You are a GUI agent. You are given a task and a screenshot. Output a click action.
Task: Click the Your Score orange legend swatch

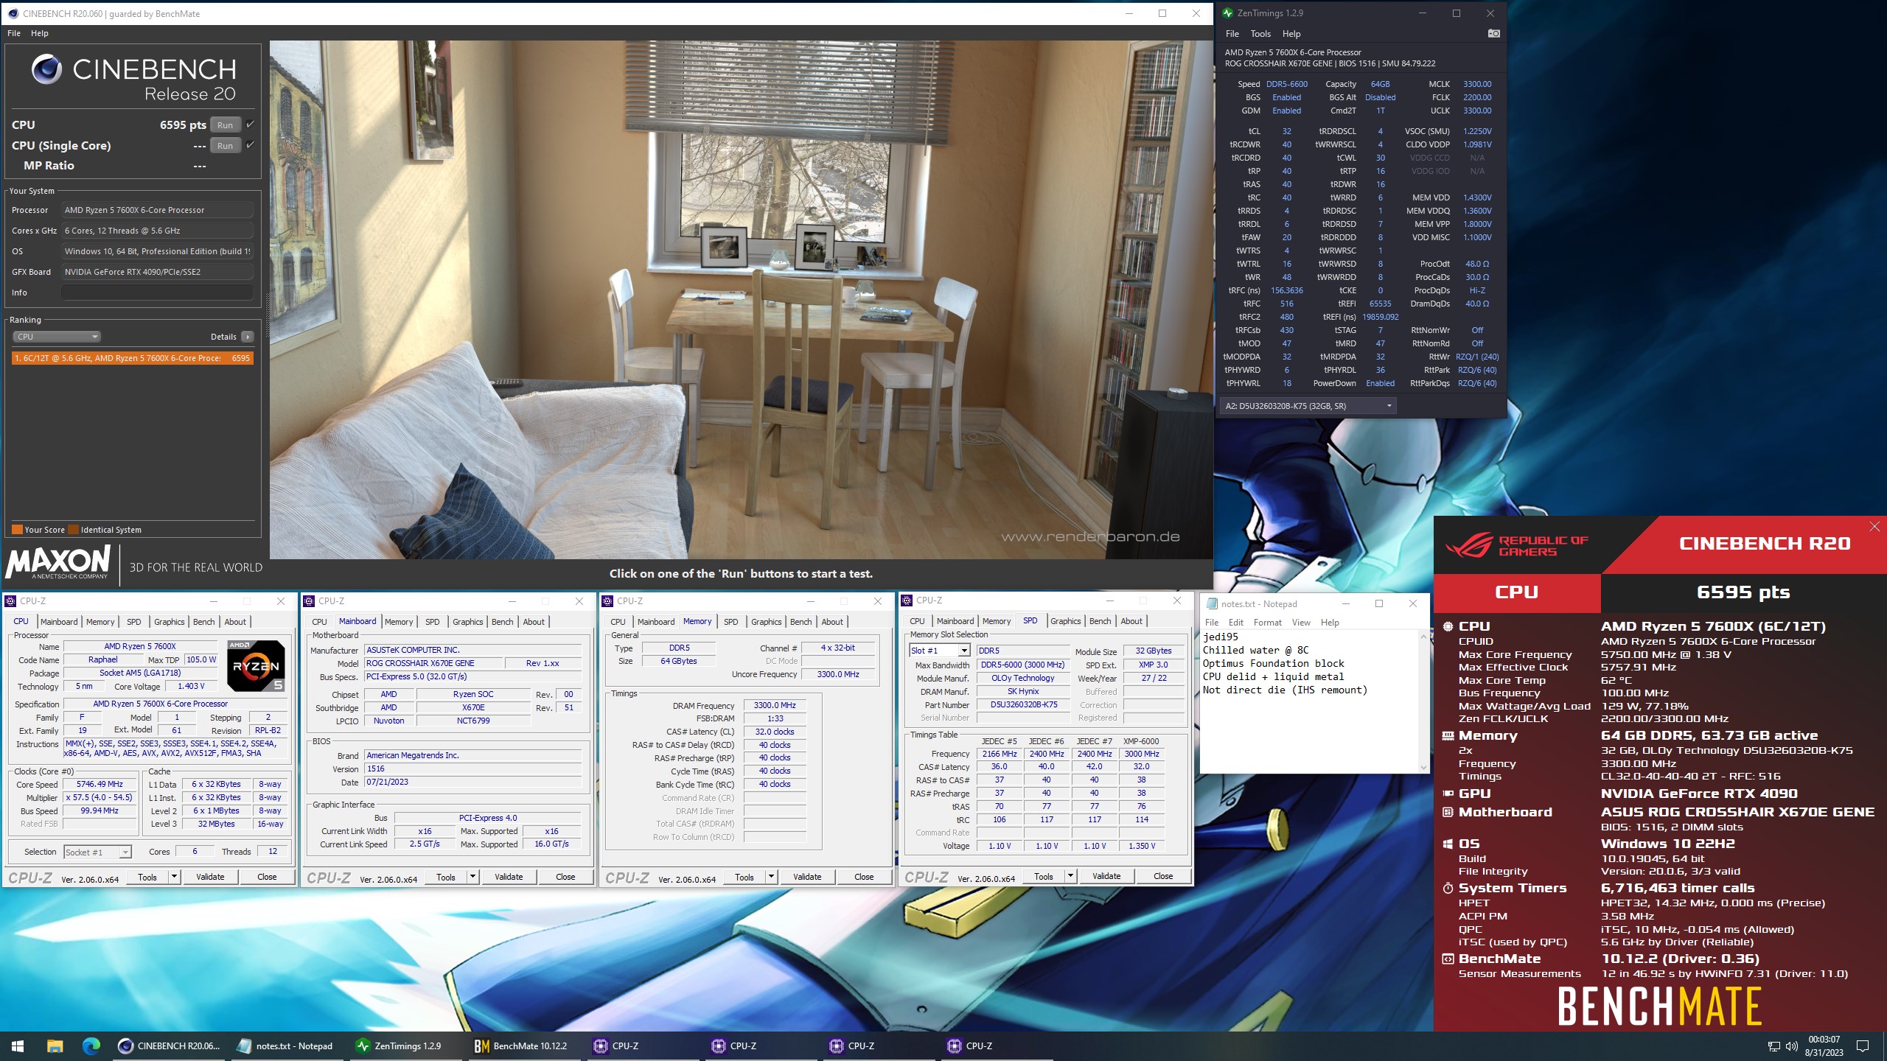17,529
